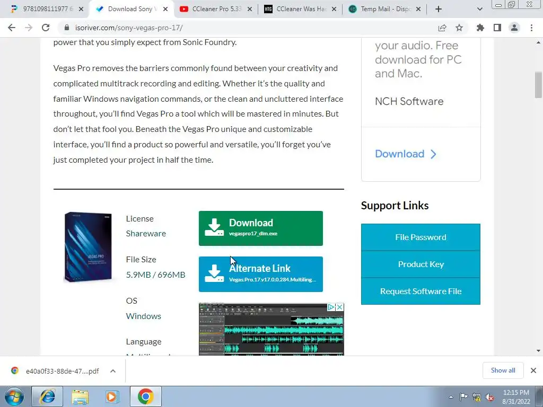Open a new tab with plus button

[x=439, y=9]
